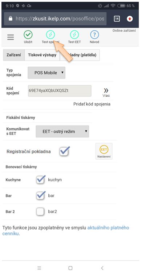Screen dimensions: 141x276
Task: Toggle the Registrační pokladna checkbox
Action: pyautogui.click(x=64, y=151)
